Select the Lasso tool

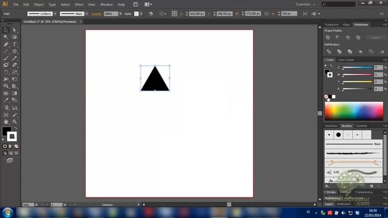click(x=15, y=38)
